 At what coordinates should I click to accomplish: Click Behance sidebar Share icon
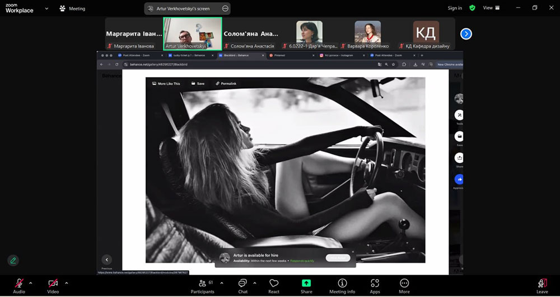tap(459, 158)
